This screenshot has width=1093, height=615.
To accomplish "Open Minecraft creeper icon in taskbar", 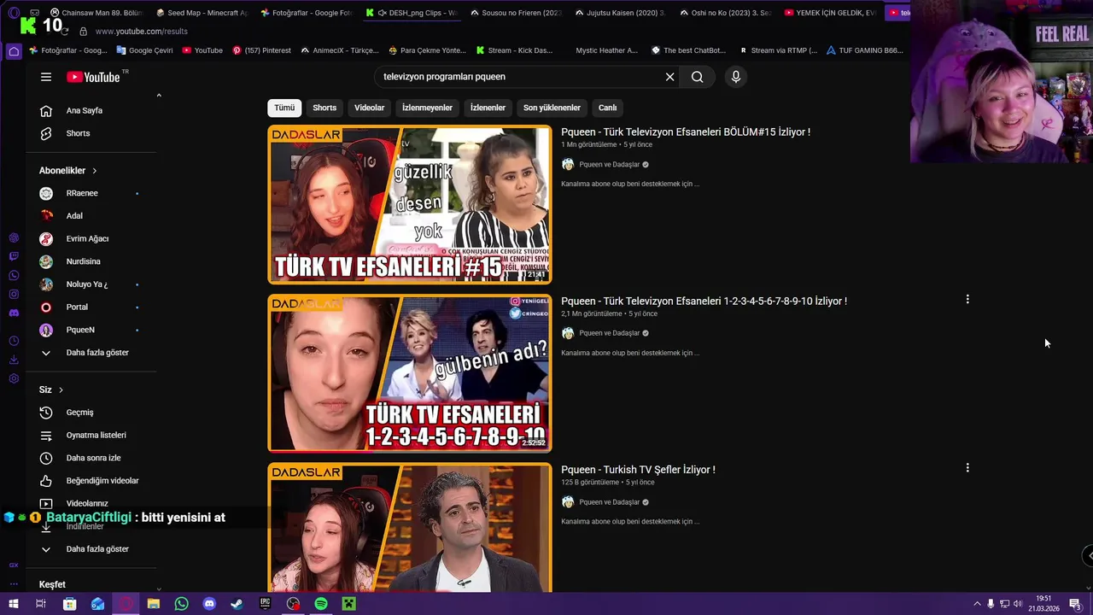I will 348,604.
